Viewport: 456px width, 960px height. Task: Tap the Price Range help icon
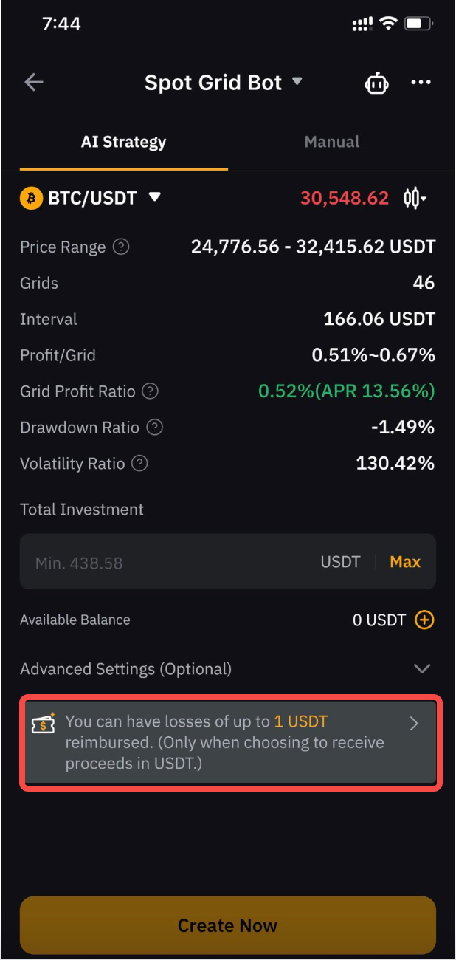point(121,247)
